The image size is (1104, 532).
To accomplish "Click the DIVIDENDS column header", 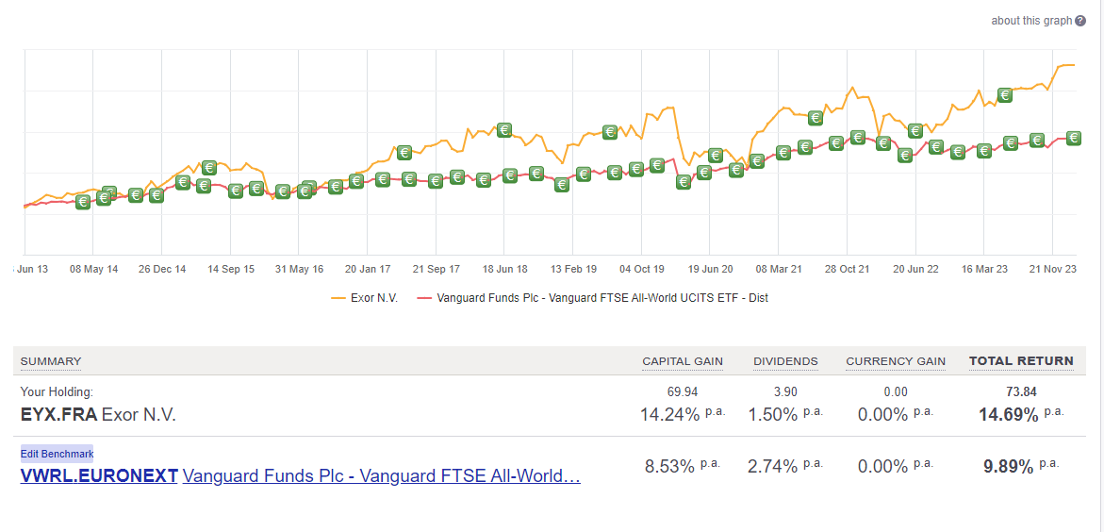I will pyautogui.click(x=785, y=361).
